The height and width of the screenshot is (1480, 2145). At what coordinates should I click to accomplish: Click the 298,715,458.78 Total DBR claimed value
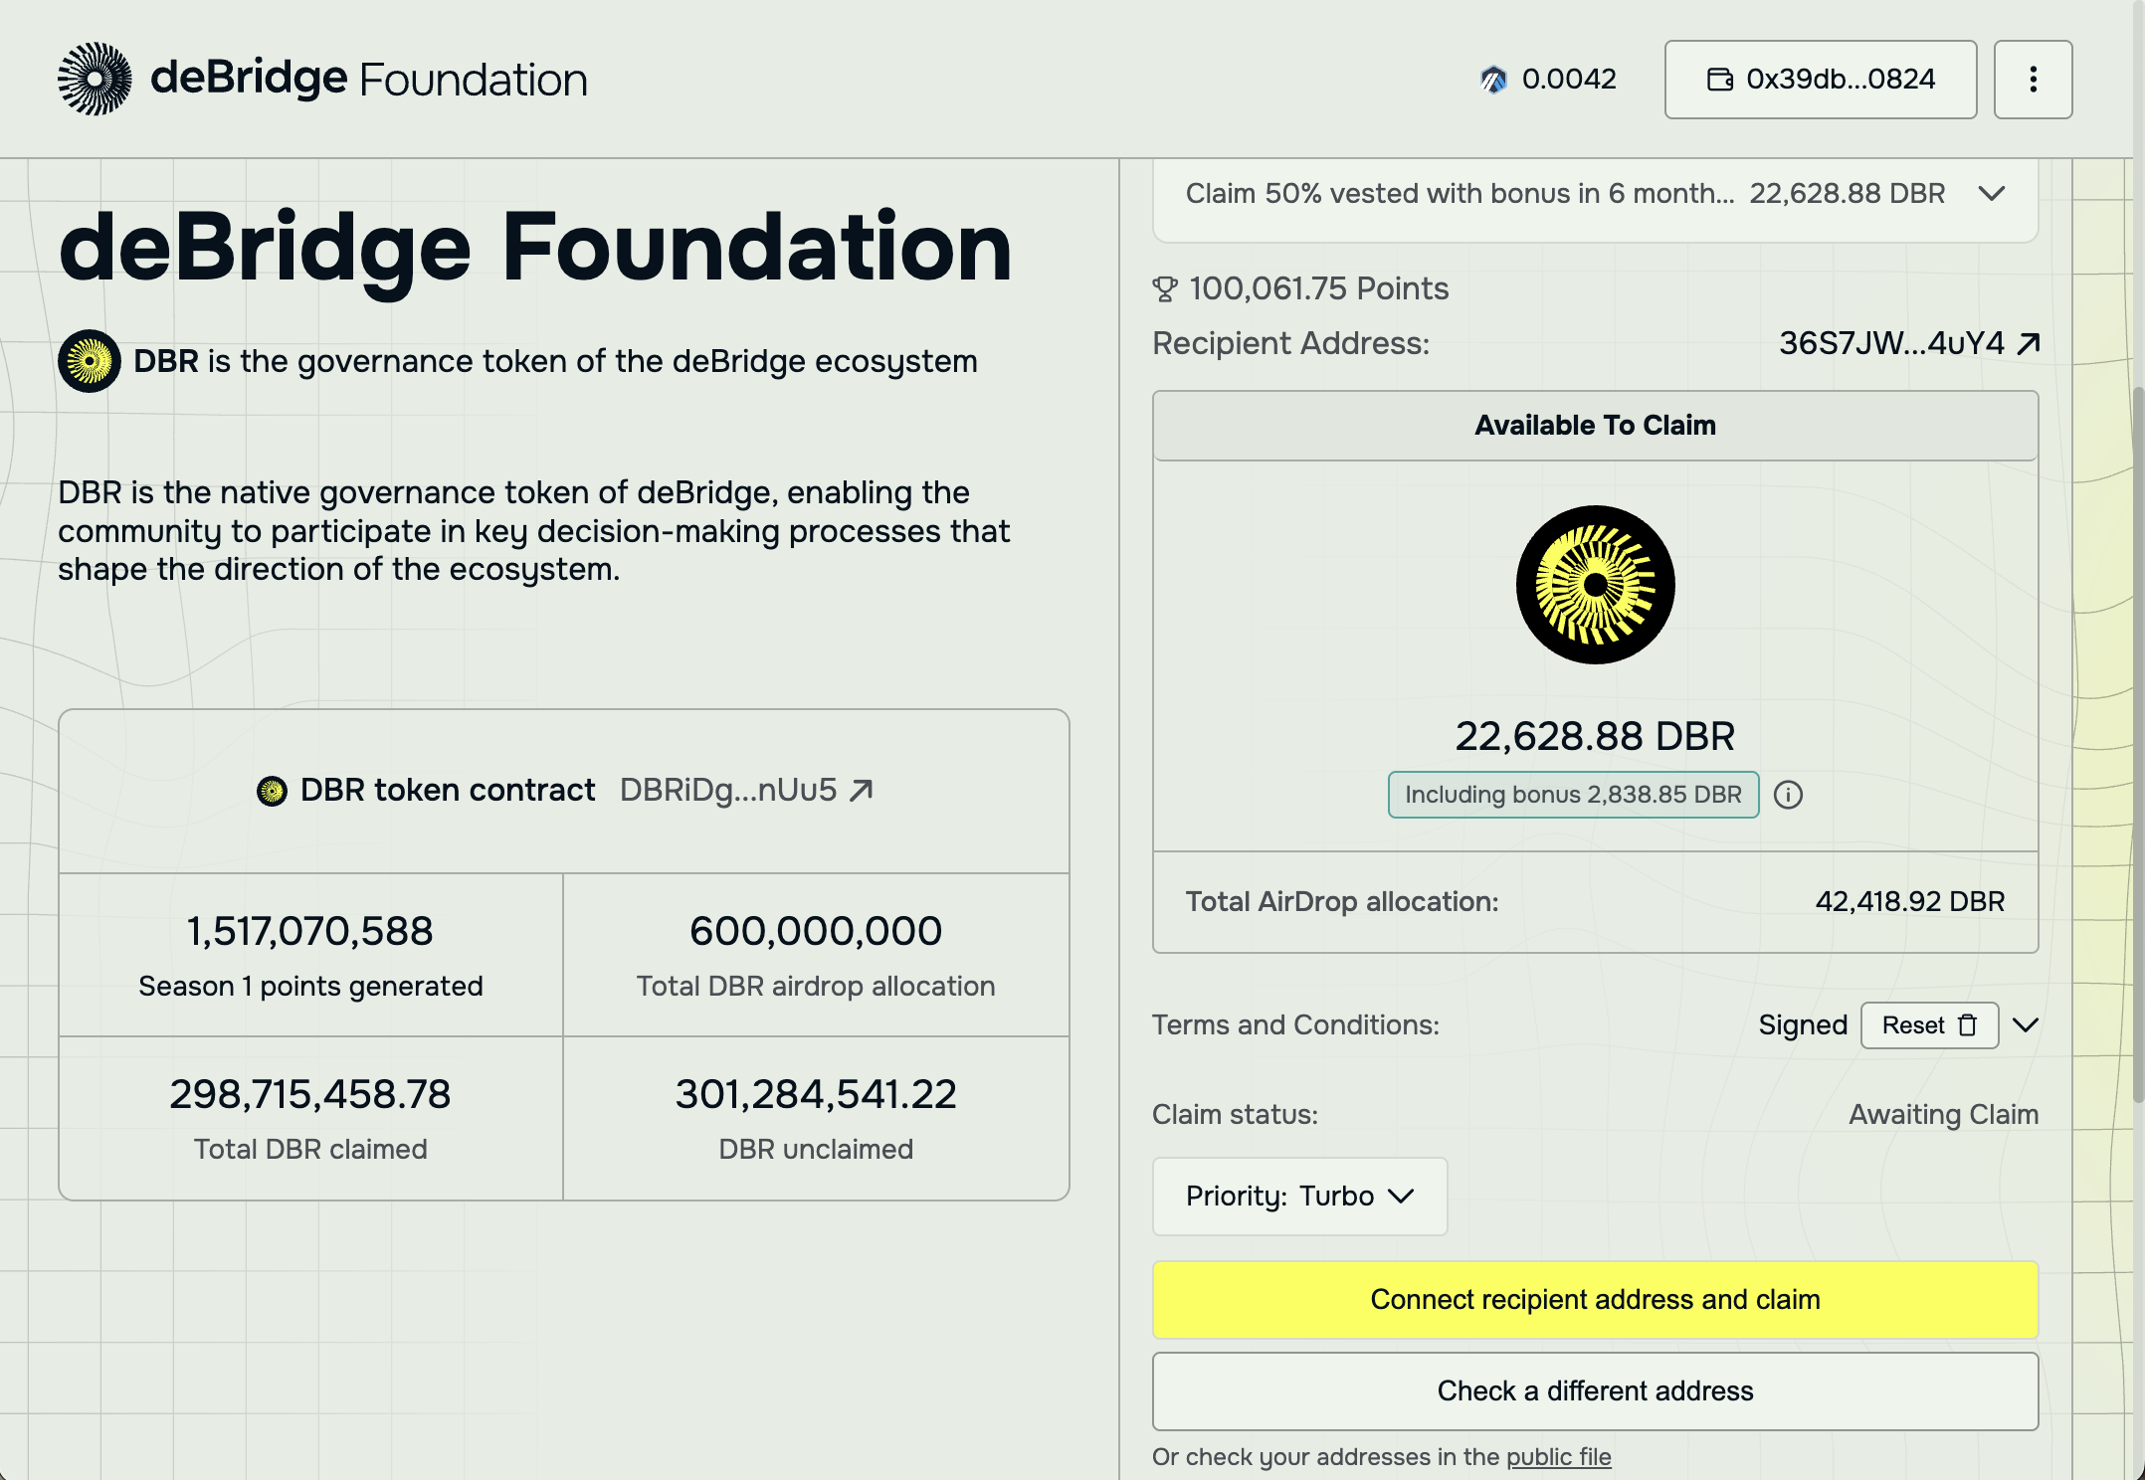[x=310, y=1095]
